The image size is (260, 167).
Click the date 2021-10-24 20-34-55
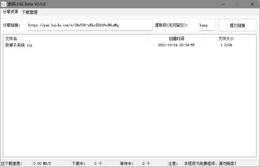(176, 45)
